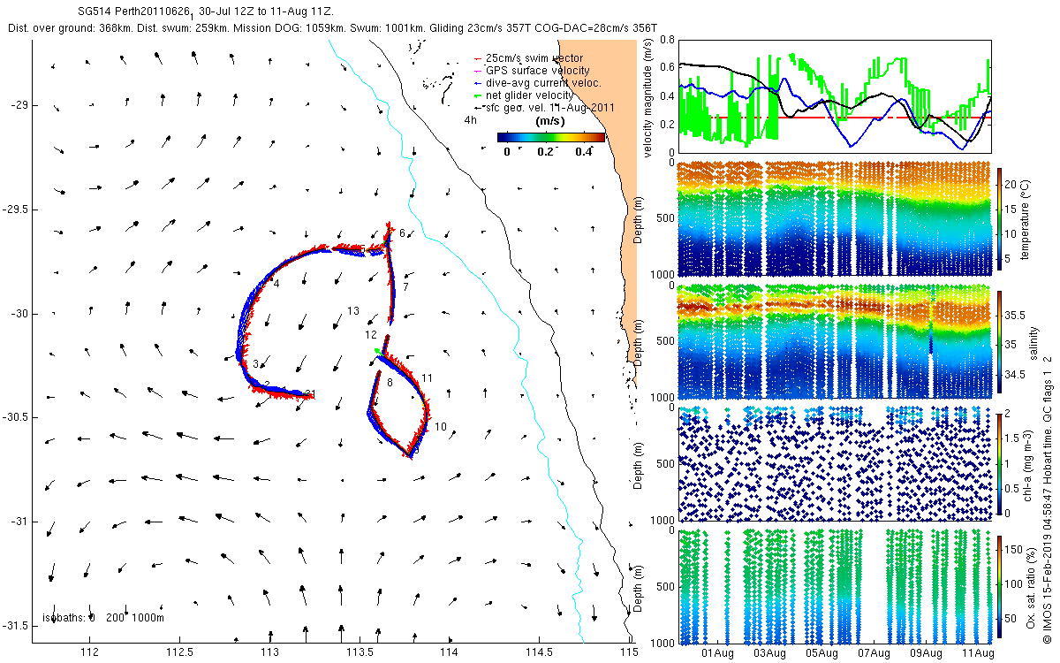
Task: Click the 05Aug date tick label
Action: pos(822,653)
